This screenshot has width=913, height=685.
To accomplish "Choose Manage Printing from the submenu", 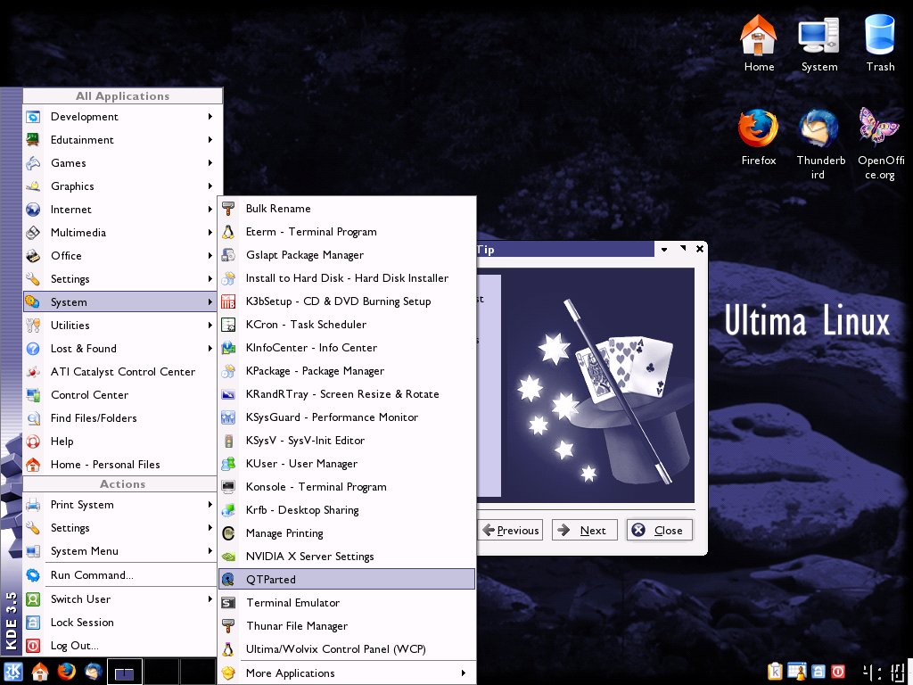I will (347, 533).
